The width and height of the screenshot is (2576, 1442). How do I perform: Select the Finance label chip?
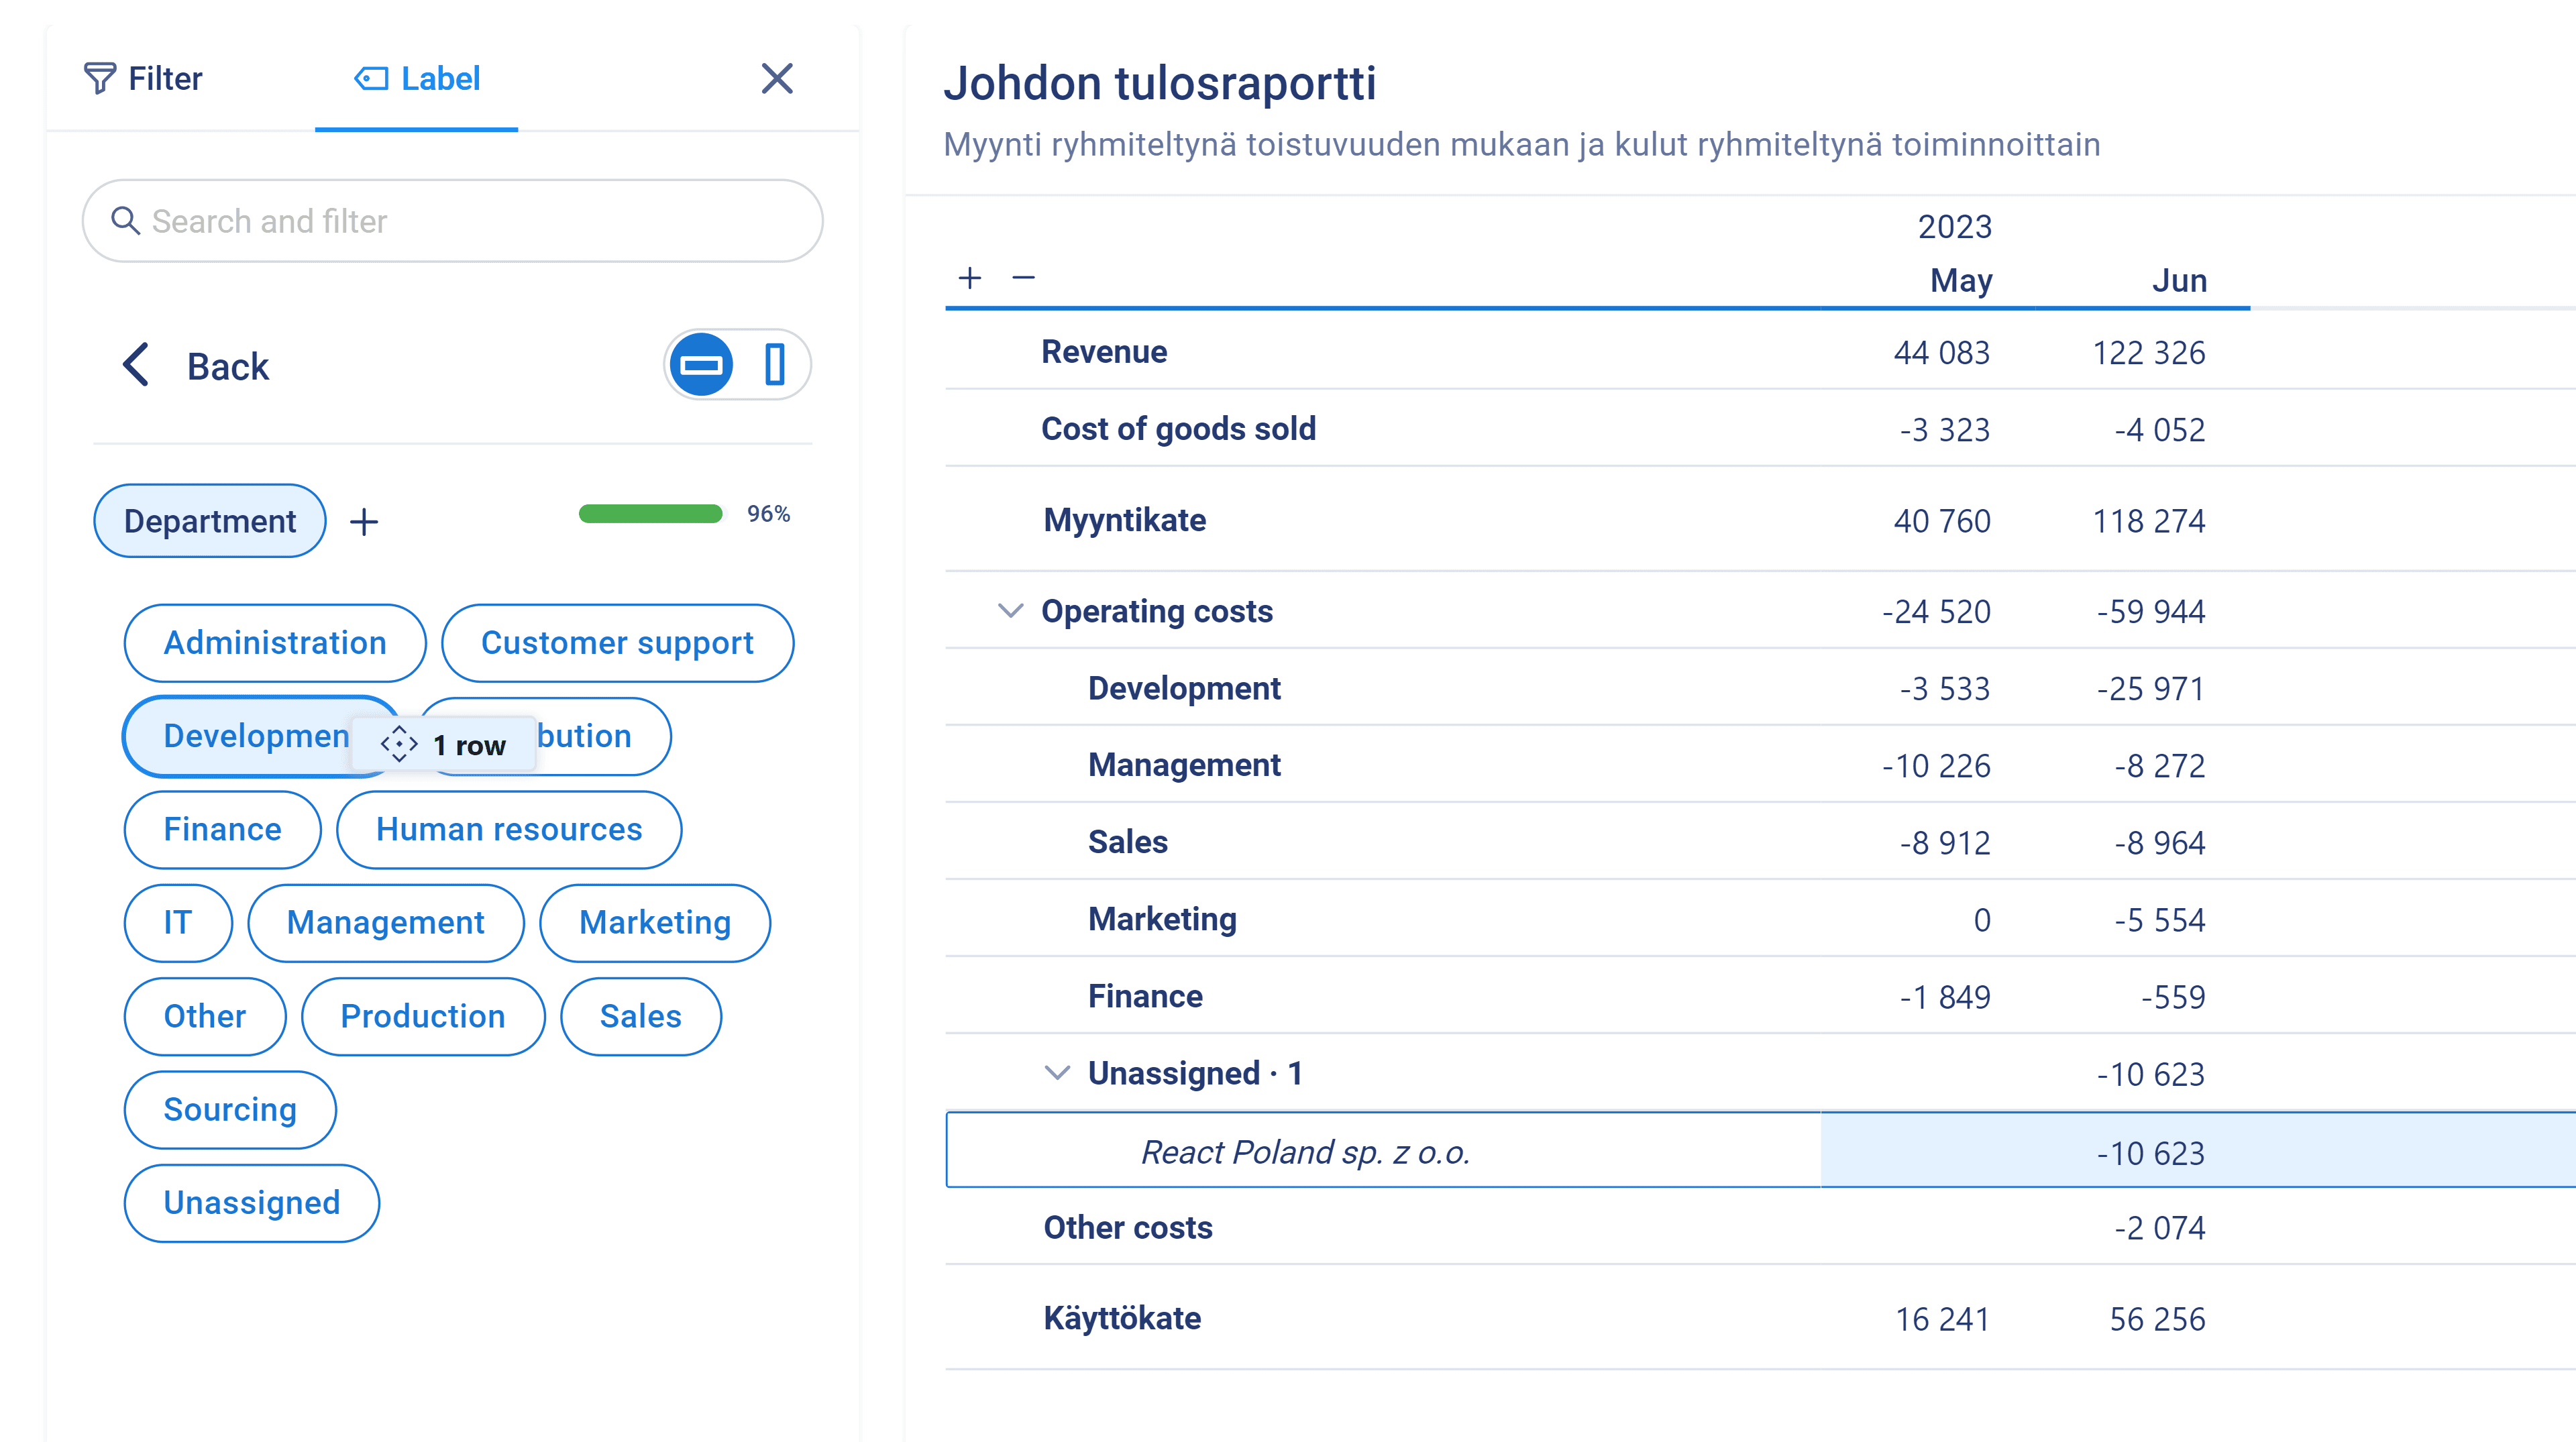click(222, 829)
